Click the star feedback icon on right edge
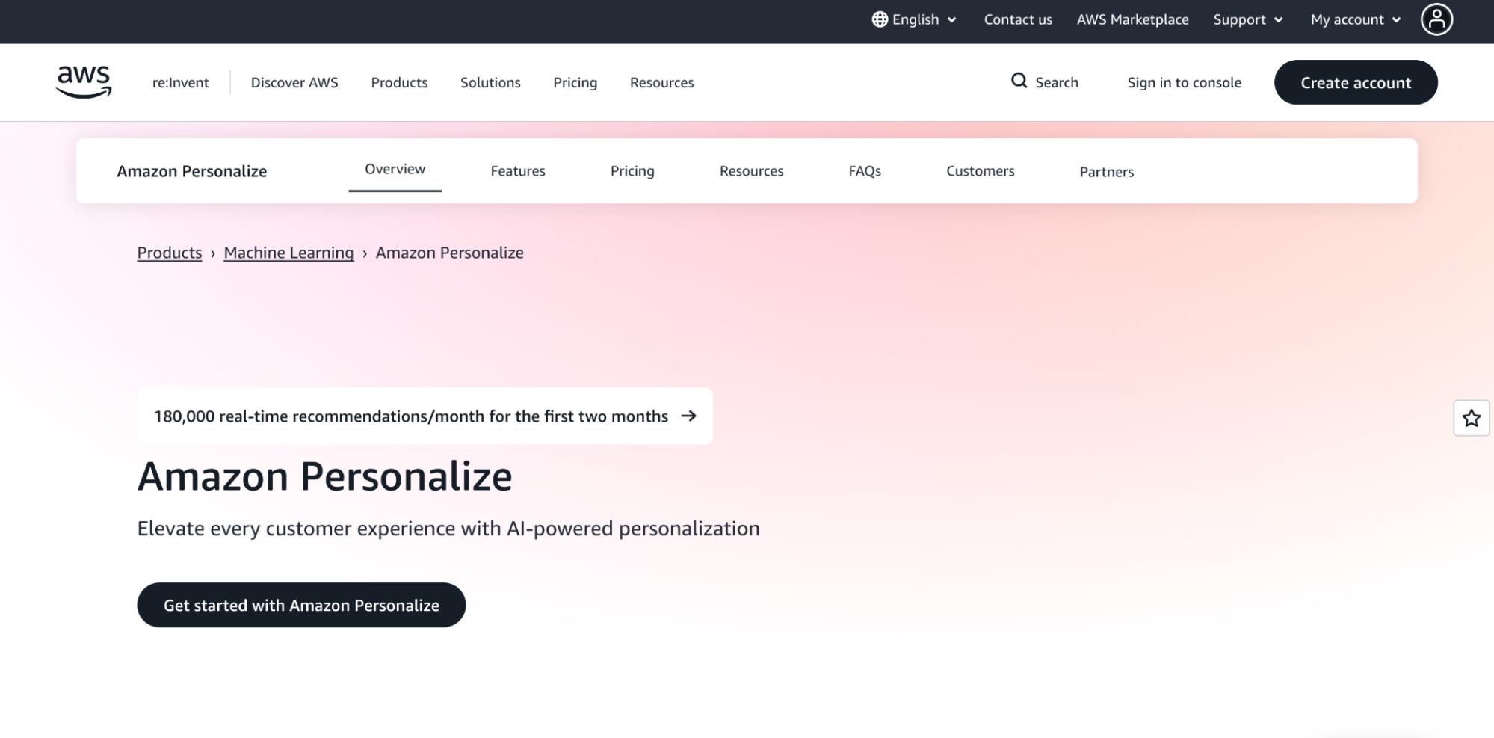 [1470, 418]
